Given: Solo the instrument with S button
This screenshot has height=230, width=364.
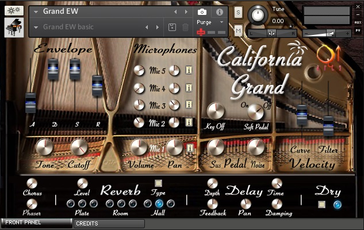Looking at the screenshot, I should [x=238, y=12].
